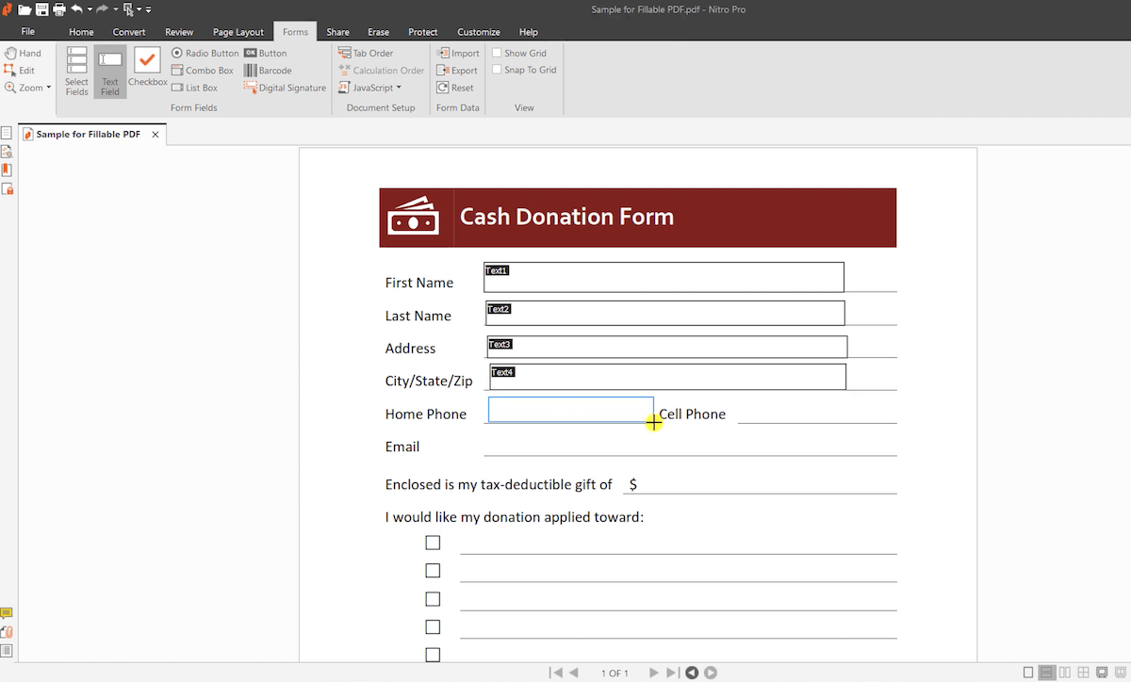Switch to the Convert ribbon tab
The width and height of the screenshot is (1131, 682).
click(x=128, y=31)
